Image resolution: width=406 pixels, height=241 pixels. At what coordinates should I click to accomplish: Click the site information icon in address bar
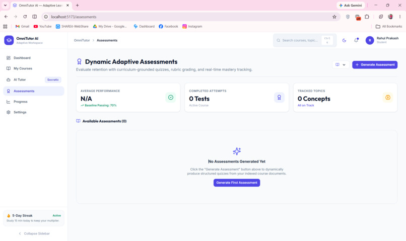[46, 17]
